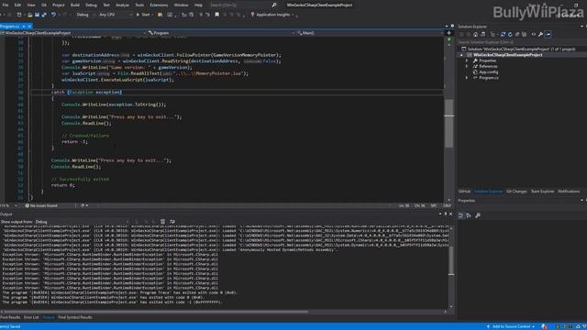Click the code editor vertical scrollbar thumb
587x330 pixels.
click(x=449, y=123)
